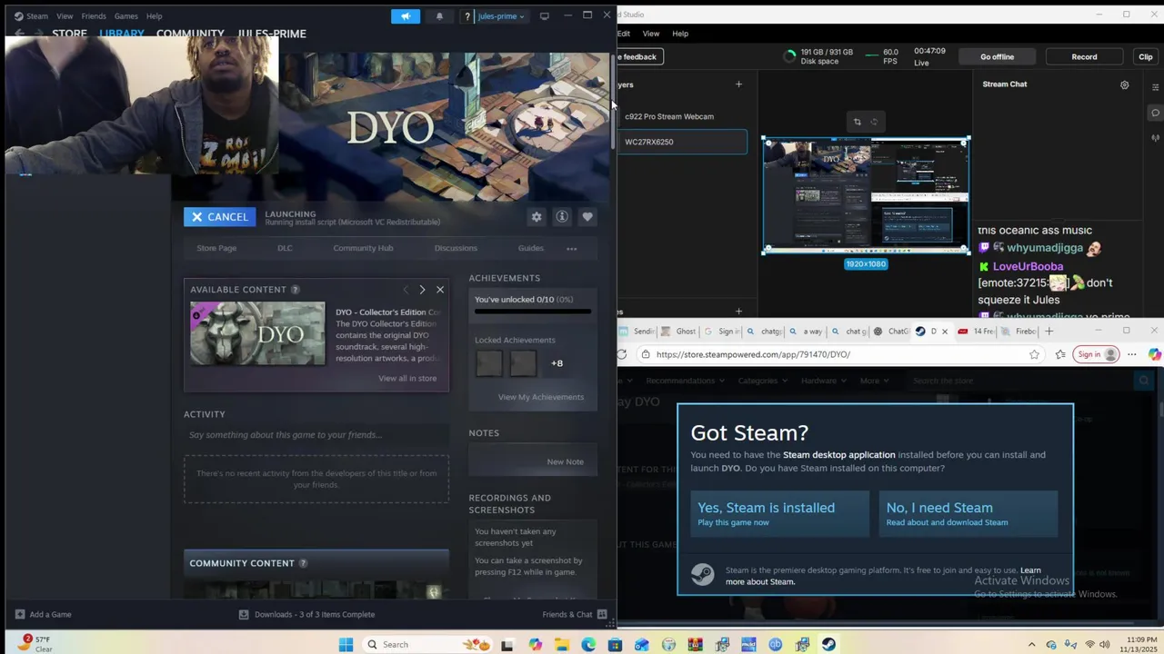Open Steam announcements megaphone icon
This screenshot has height=654, width=1164.
point(406,16)
